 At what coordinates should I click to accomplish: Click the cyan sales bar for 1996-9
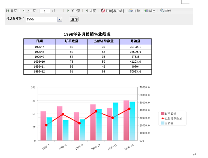tap(82, 130)
